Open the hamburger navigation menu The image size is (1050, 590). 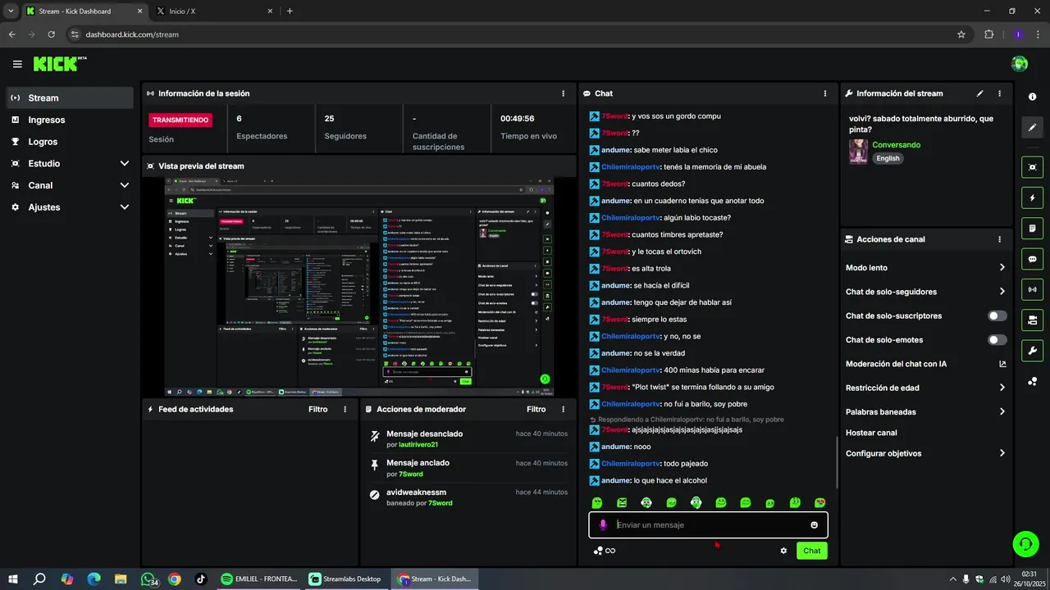pyautogui.click(x=17, y=64)
